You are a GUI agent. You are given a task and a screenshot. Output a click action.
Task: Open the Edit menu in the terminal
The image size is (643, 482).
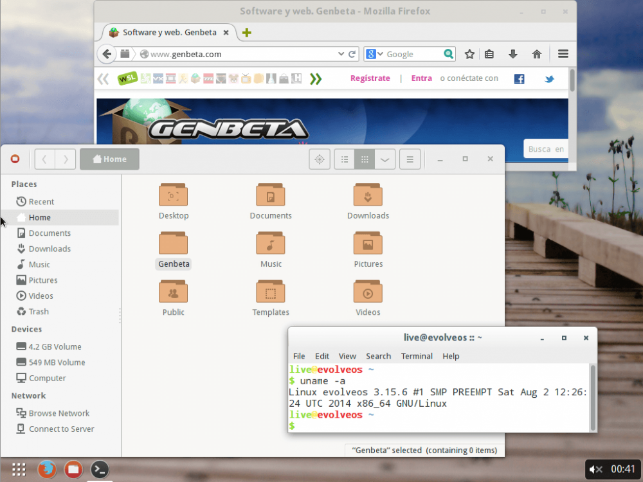(x=321, y=356)
